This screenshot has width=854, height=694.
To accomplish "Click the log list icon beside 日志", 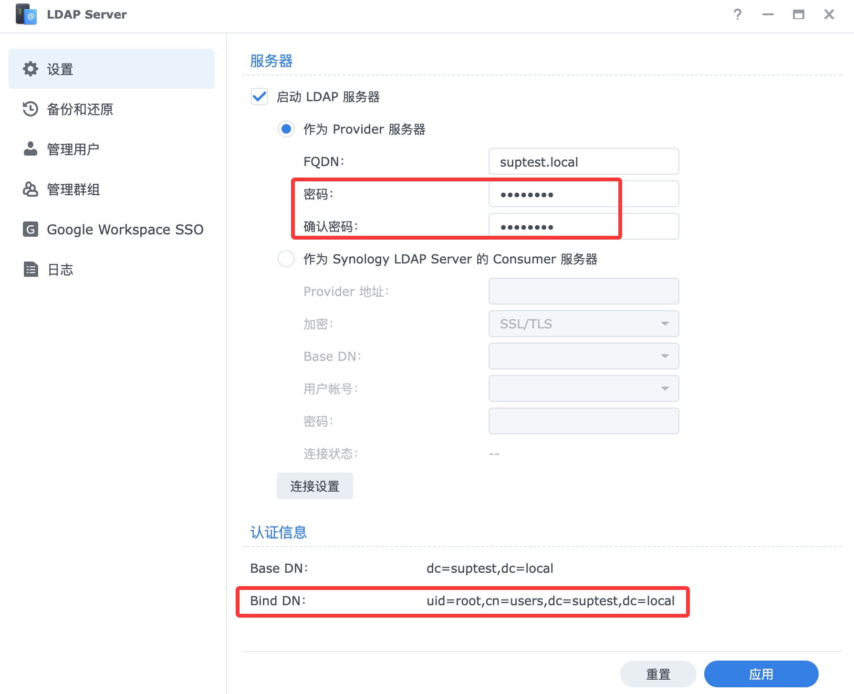I will tap(31, 269).
